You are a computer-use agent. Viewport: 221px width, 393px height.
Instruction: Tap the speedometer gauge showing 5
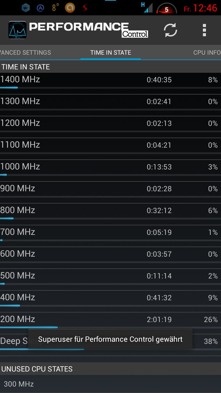tap(167, 8)
